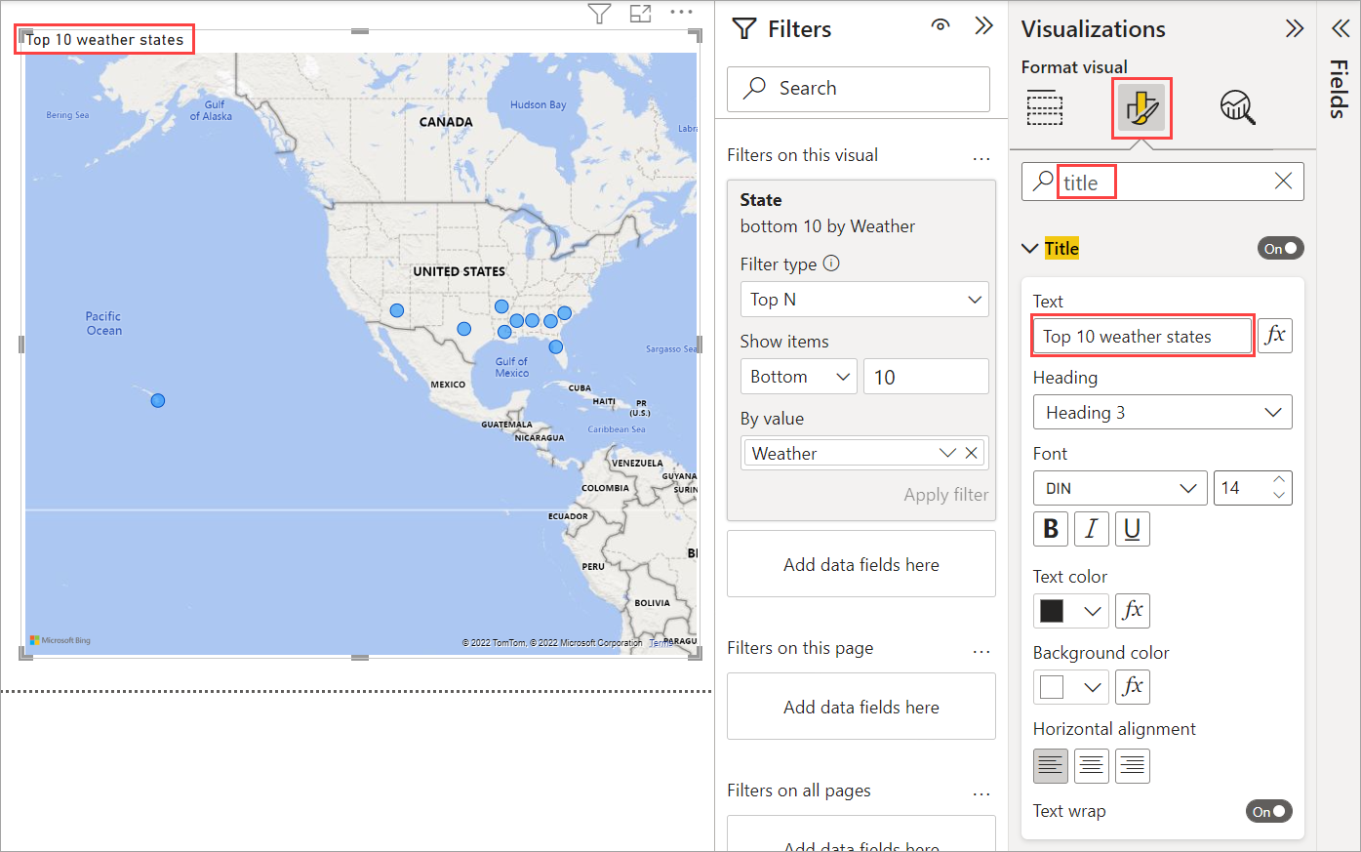Toggle bold formatting for title

click(x=1051, y=529)
